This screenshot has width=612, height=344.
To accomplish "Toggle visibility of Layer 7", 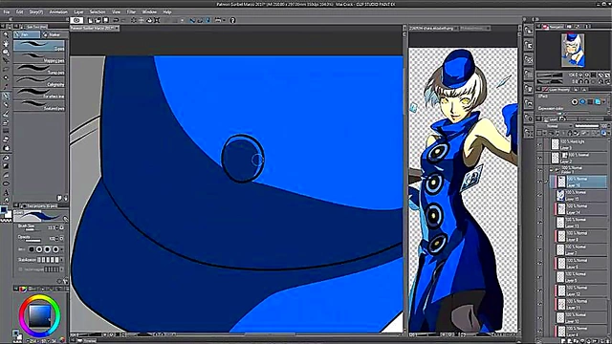I will [x=539, y=250].
